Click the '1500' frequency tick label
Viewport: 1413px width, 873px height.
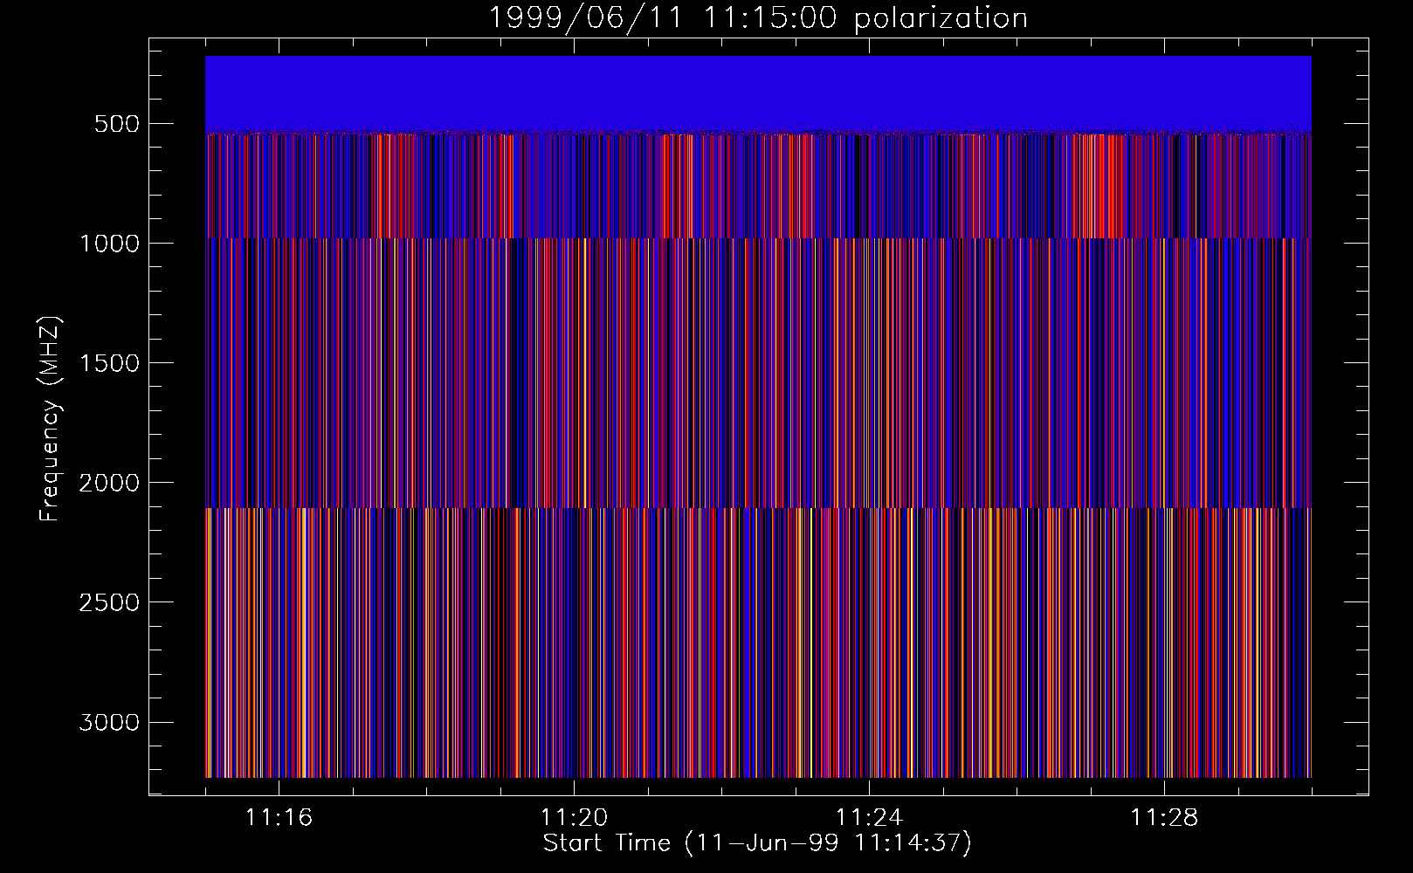pyautogui.click(x=109, y=363)
